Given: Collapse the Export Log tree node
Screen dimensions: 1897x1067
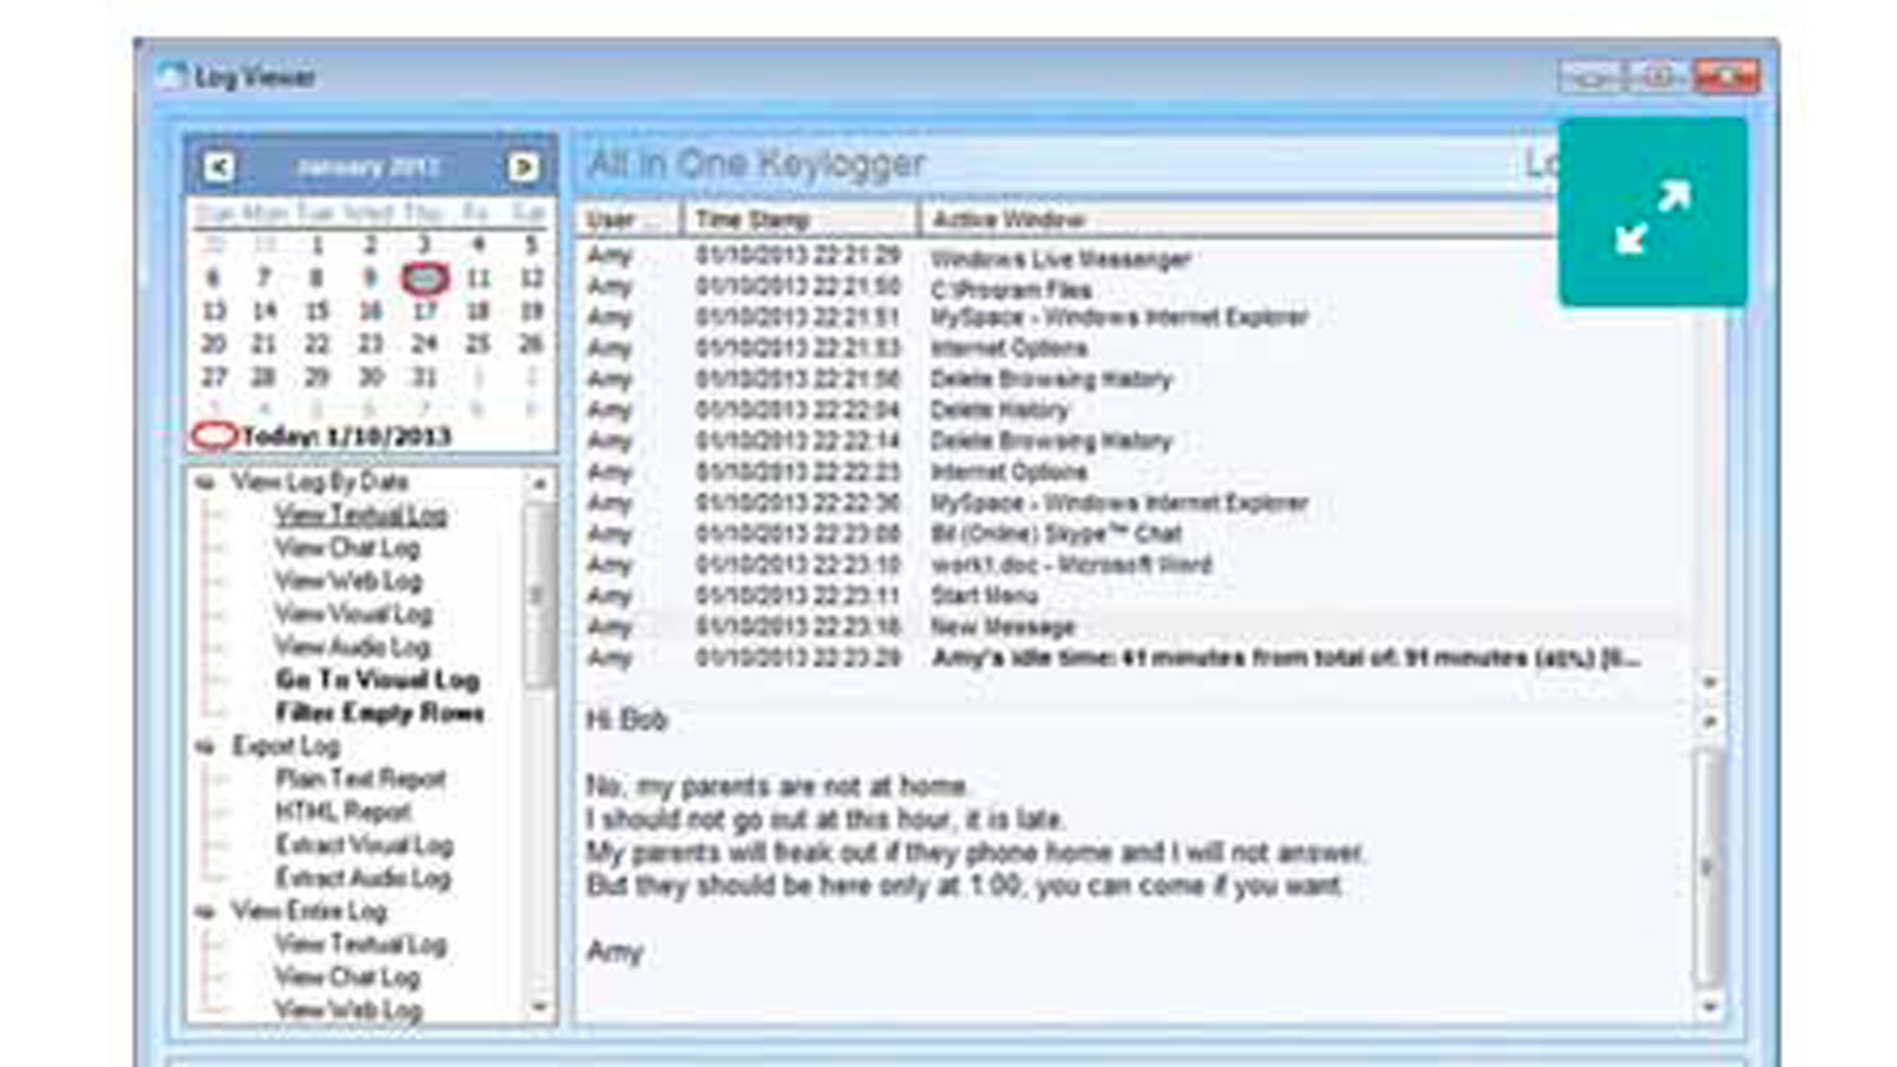Looking at the screenshot, I should (206, 748).
